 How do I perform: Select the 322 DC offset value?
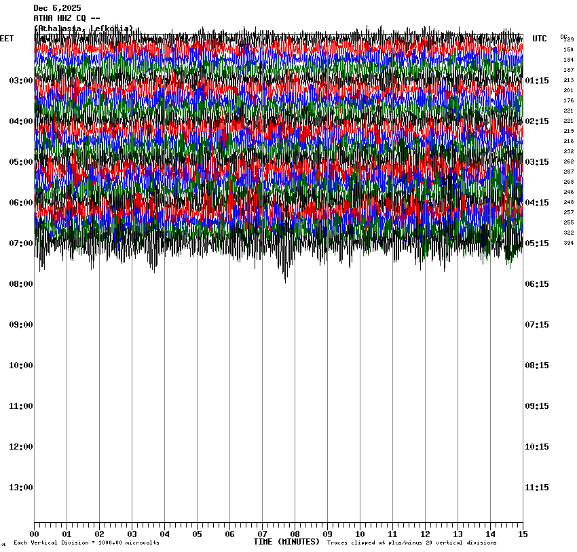tap(568, 233)
